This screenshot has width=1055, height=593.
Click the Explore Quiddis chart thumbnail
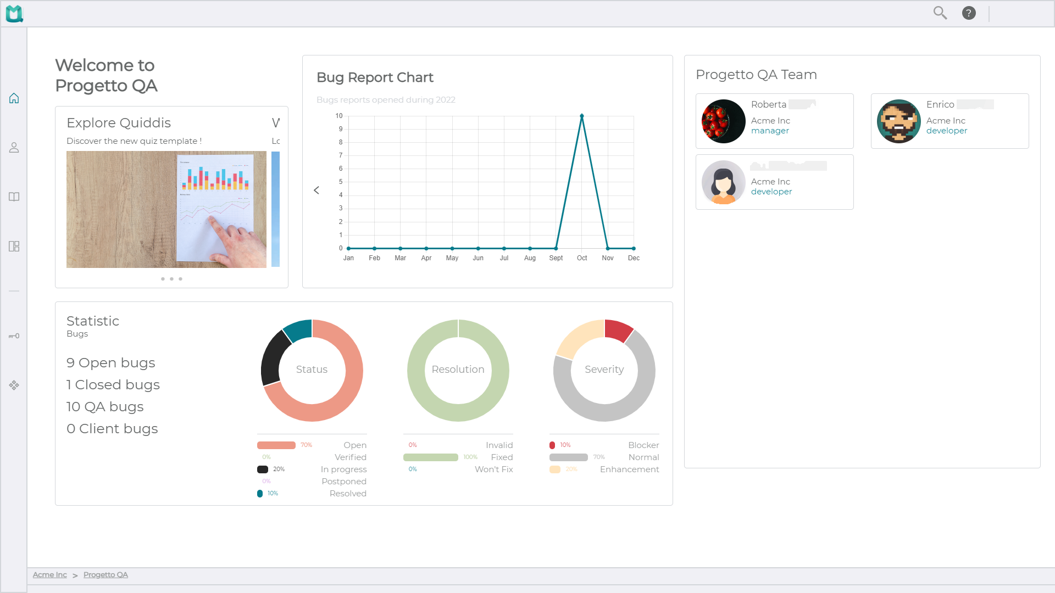166,209
